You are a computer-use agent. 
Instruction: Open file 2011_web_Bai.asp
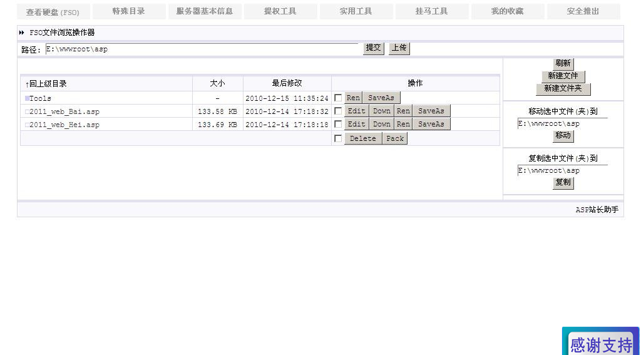pyautogui.click(x=64, y=111)
